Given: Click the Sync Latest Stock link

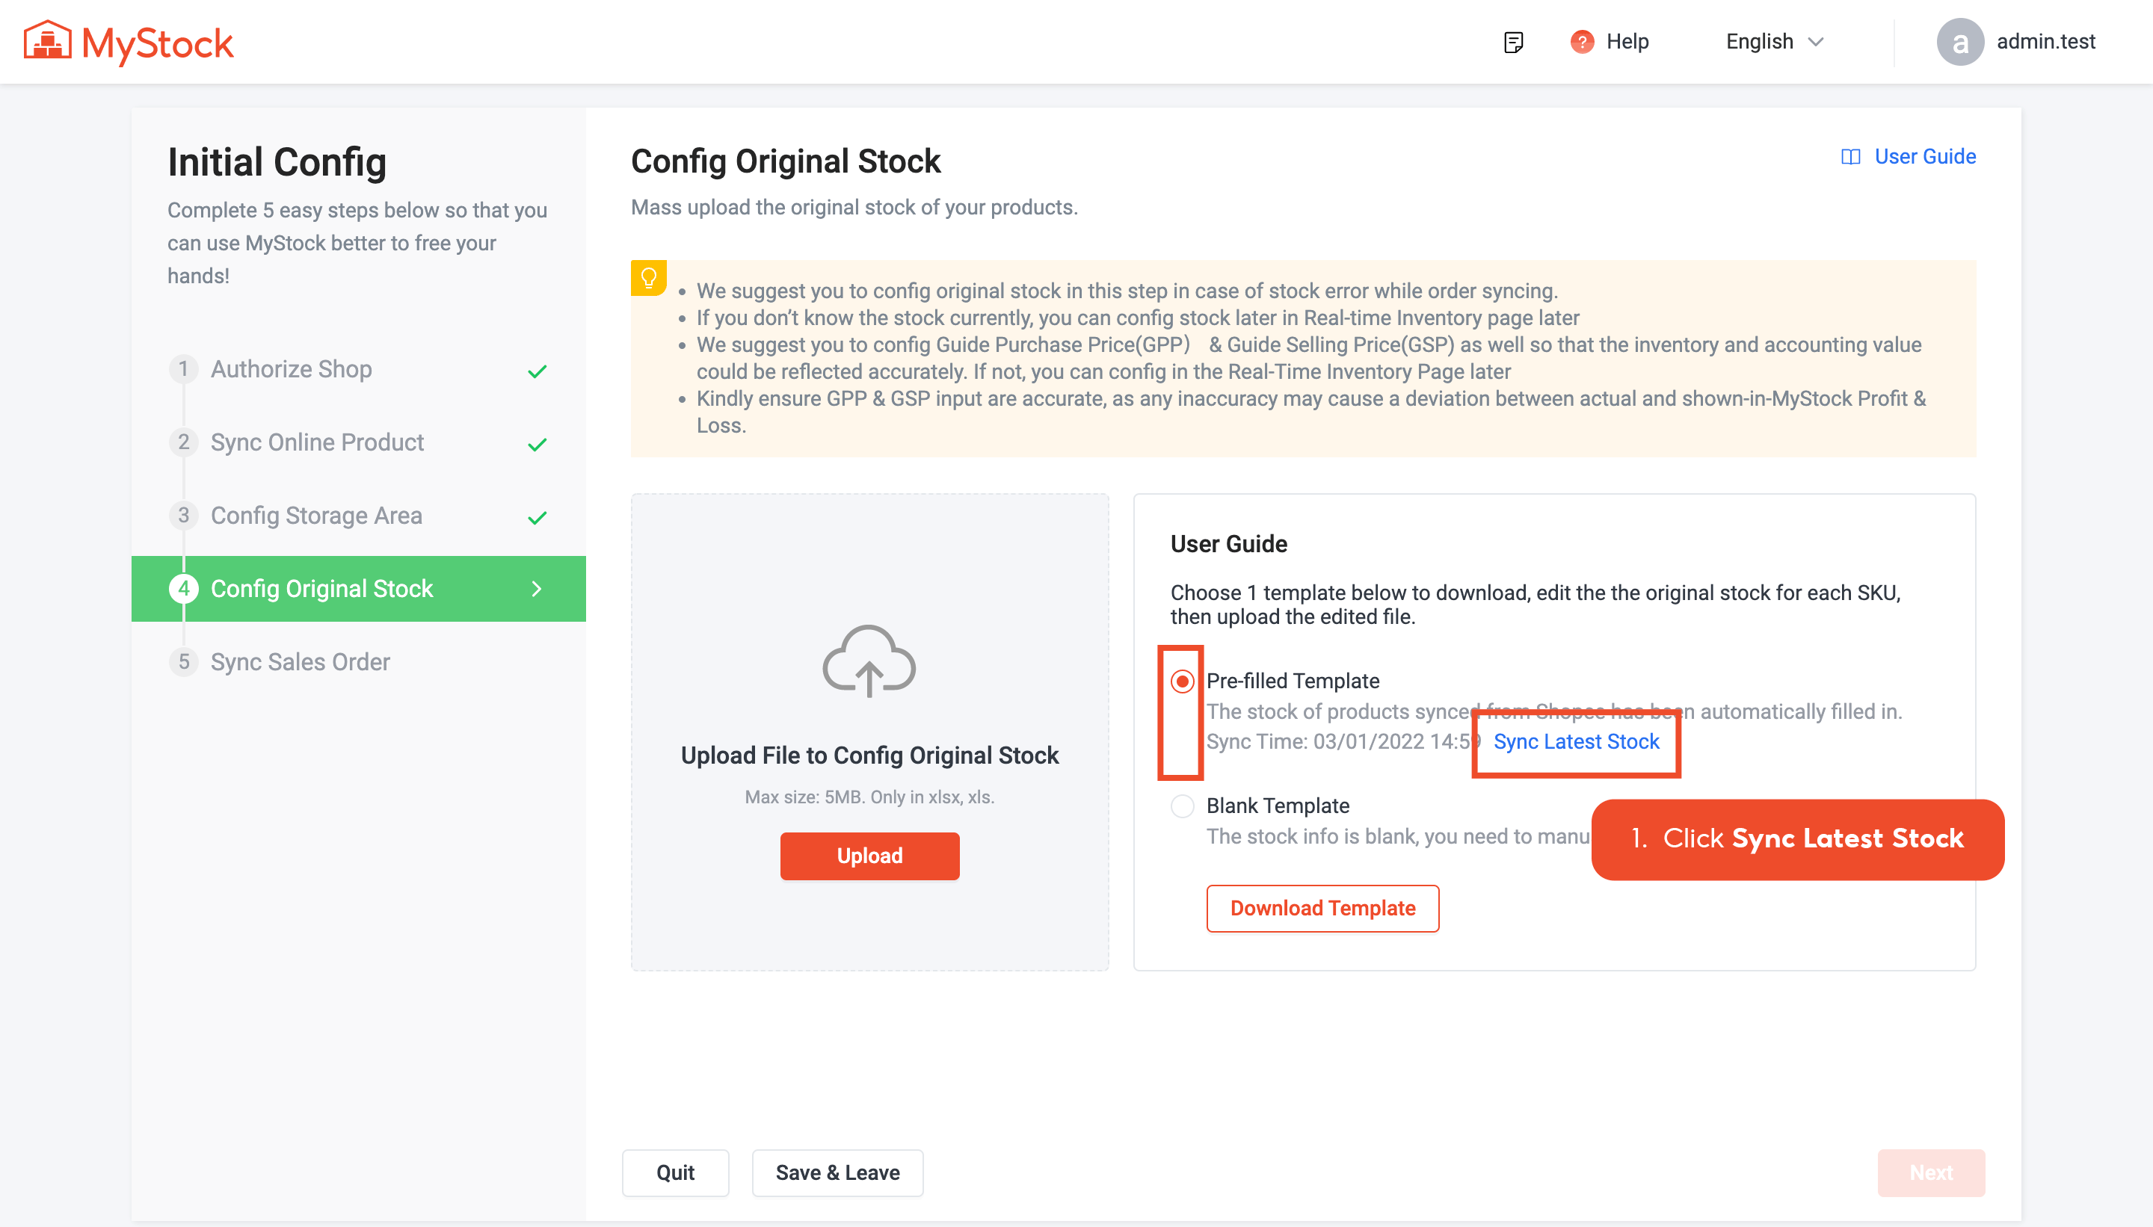Looking at the screenshot, I should pos(1576,741).
